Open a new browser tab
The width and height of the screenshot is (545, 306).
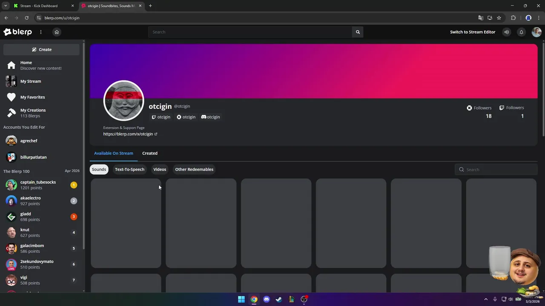point(150,6)
